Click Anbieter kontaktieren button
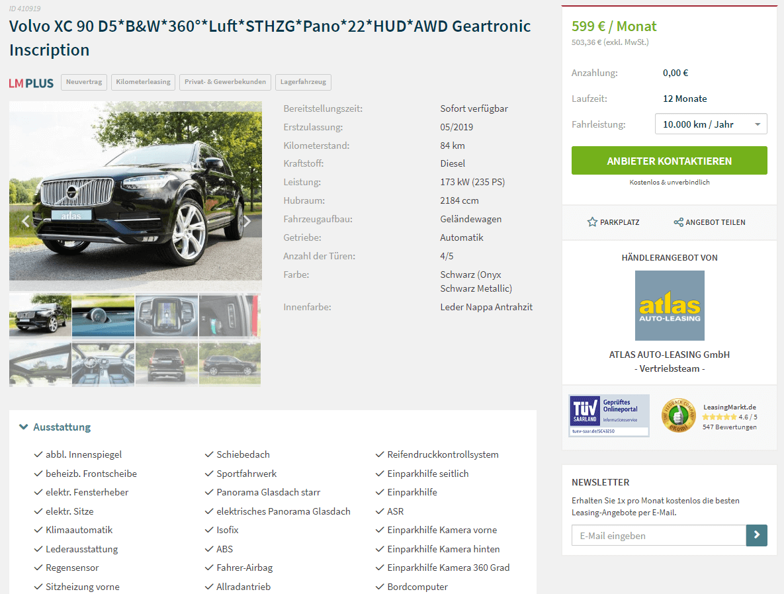Screen dimensions: 784x594 [669, 161]
